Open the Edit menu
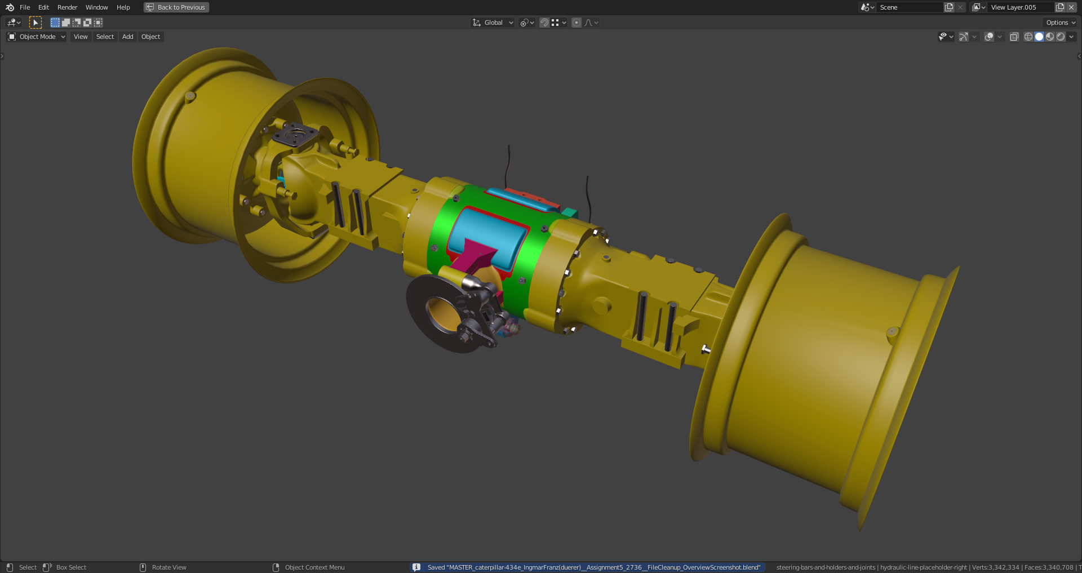Screen dimensions: 1082x573 pyautogui.click(x=44, y=7)
